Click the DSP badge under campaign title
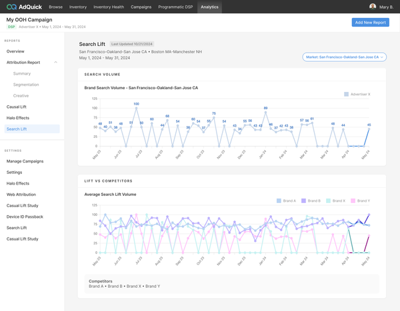Viewport: 400px width, 311px height. [11, 27]
